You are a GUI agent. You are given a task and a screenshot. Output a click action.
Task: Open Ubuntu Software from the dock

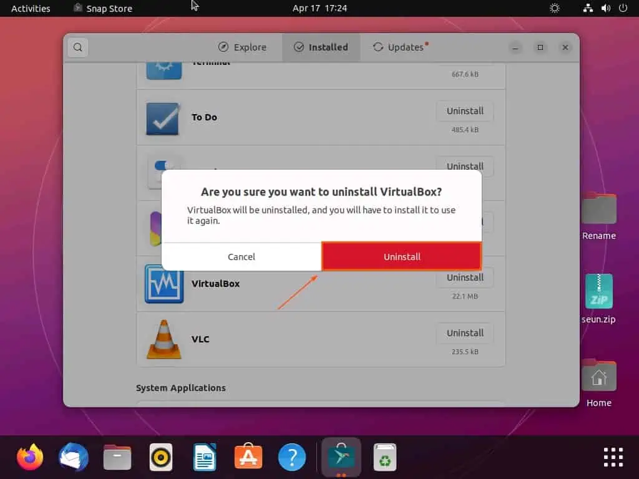pos(248,457)
